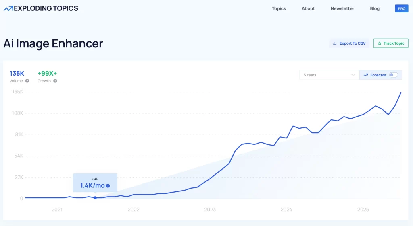
Task: Click the Exploding Topics arrow logo icon
Action: click(x=8, y=8)
